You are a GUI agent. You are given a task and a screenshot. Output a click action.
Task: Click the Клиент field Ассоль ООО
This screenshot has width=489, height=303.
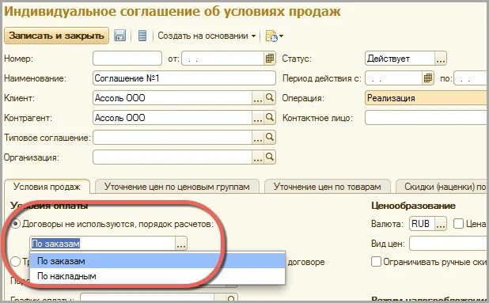click(172, 98)
